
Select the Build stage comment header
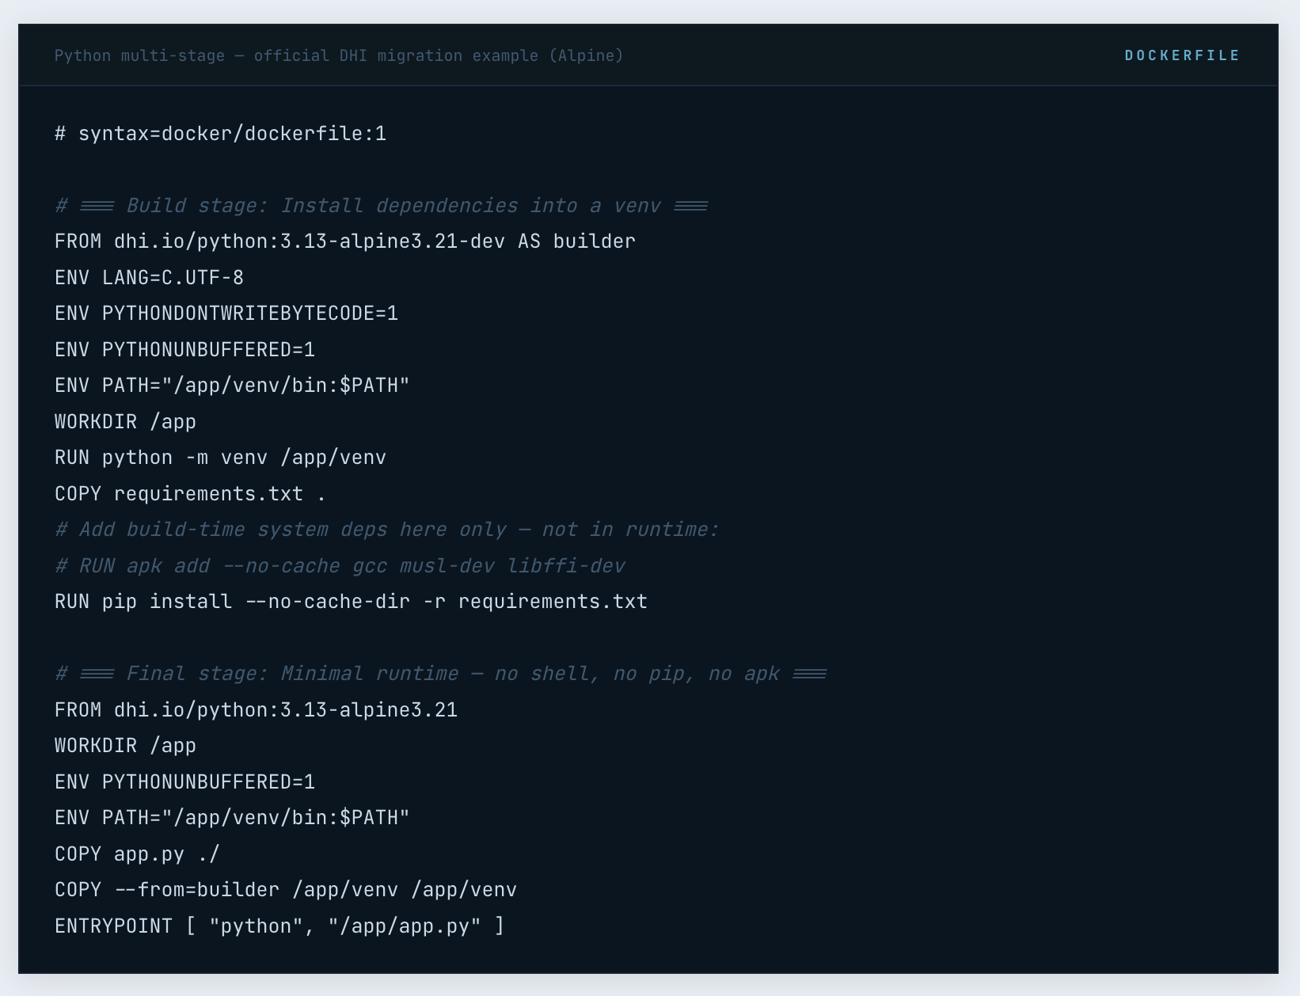[x=380, y=205]
